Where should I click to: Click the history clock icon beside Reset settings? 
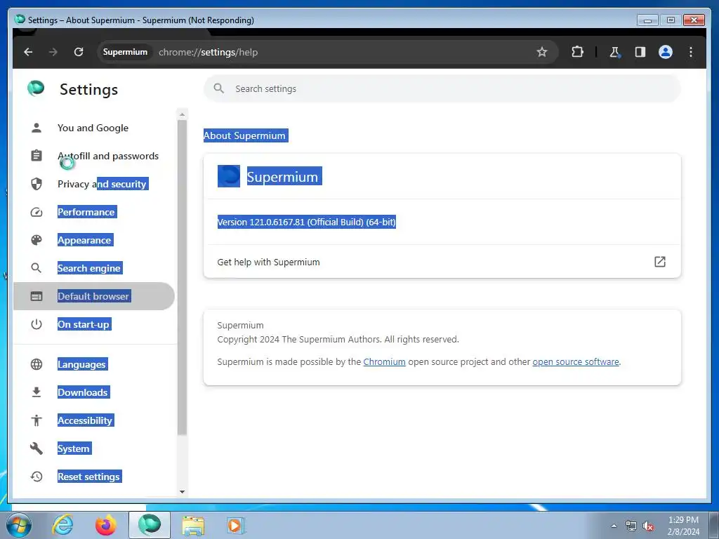pos(37,477)
